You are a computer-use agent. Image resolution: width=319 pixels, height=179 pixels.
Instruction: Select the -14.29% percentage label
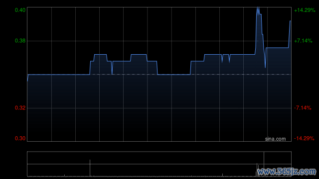[304, 138]
